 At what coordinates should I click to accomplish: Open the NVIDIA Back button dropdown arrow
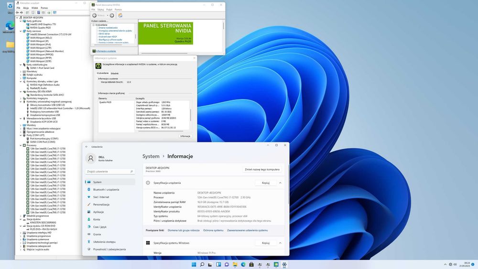pyautogui.click(x=108, y=15)
